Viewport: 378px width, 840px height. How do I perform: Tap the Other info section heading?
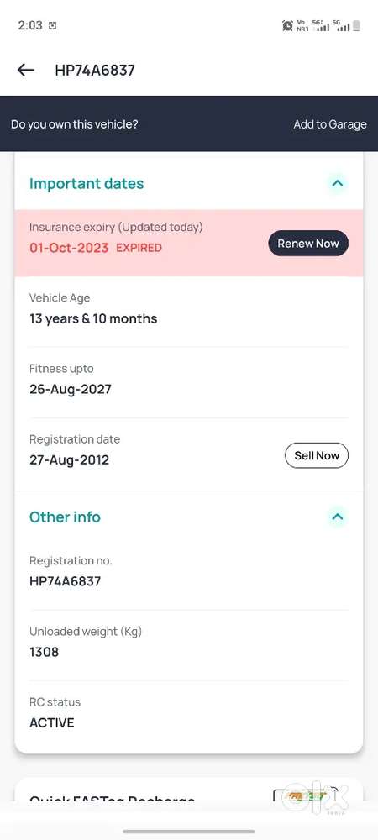(65, 517)
